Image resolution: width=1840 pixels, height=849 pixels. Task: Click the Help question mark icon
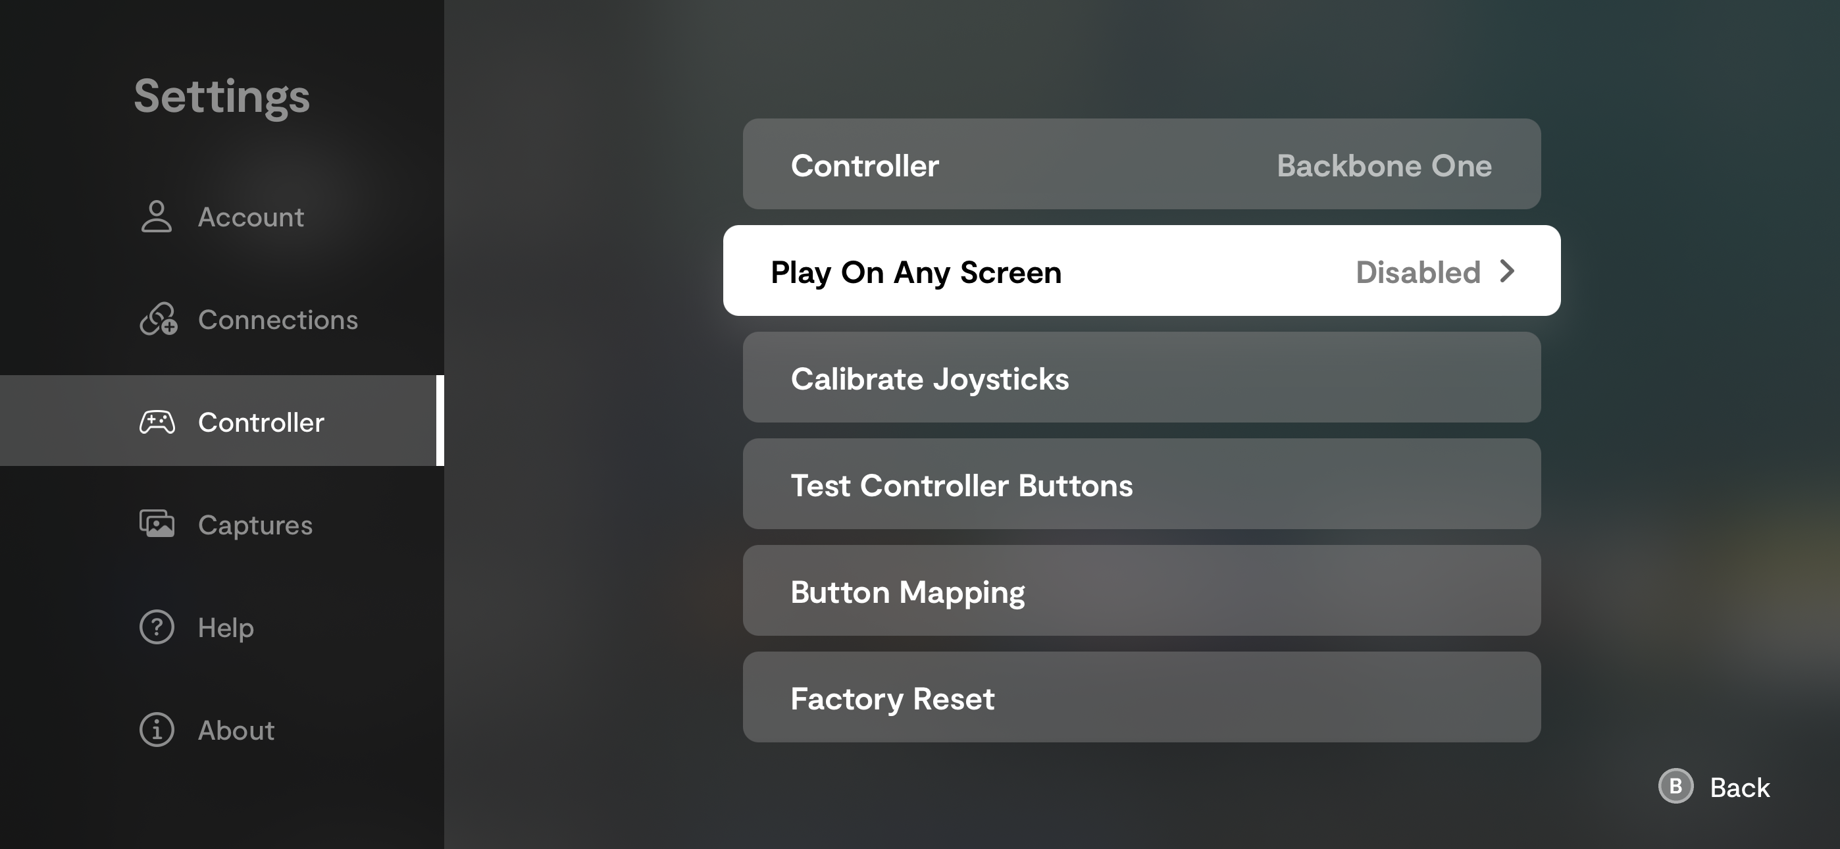click(157, 627)
